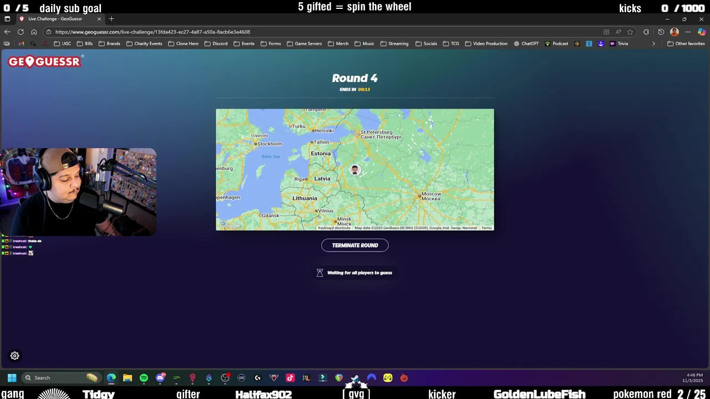Open TikTok from the taskbar
This screenshot has width=710, height=399.
[x=290, y=378]
